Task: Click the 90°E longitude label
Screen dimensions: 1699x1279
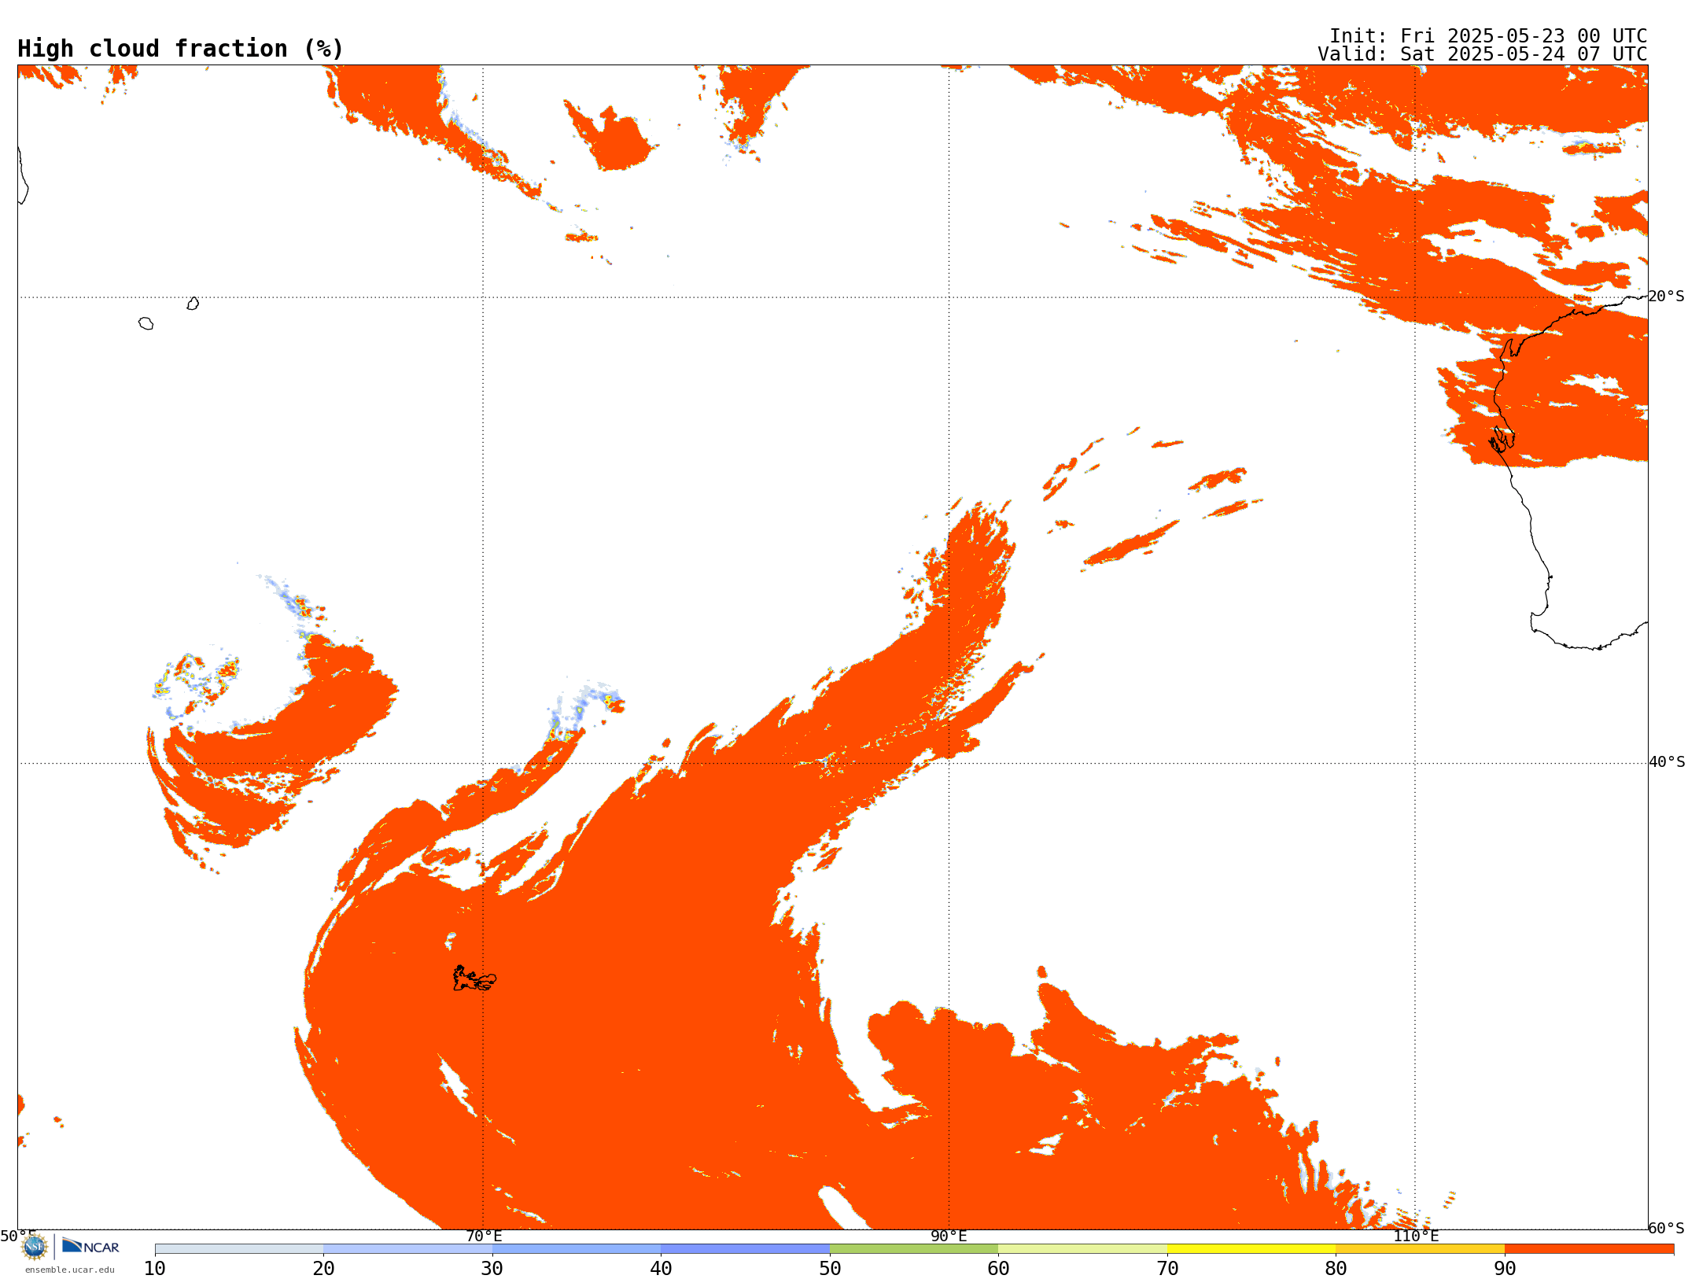Action: (949, 1236)
